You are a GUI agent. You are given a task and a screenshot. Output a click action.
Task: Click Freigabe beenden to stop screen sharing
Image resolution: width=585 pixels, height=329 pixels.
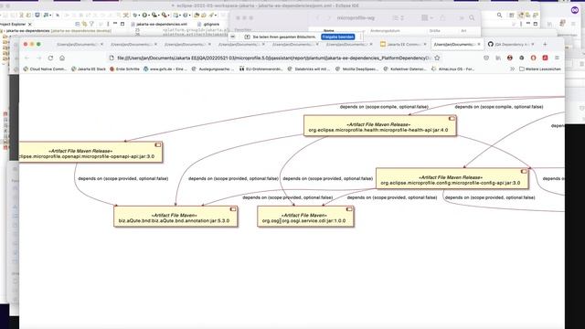(x=337, y=37)
